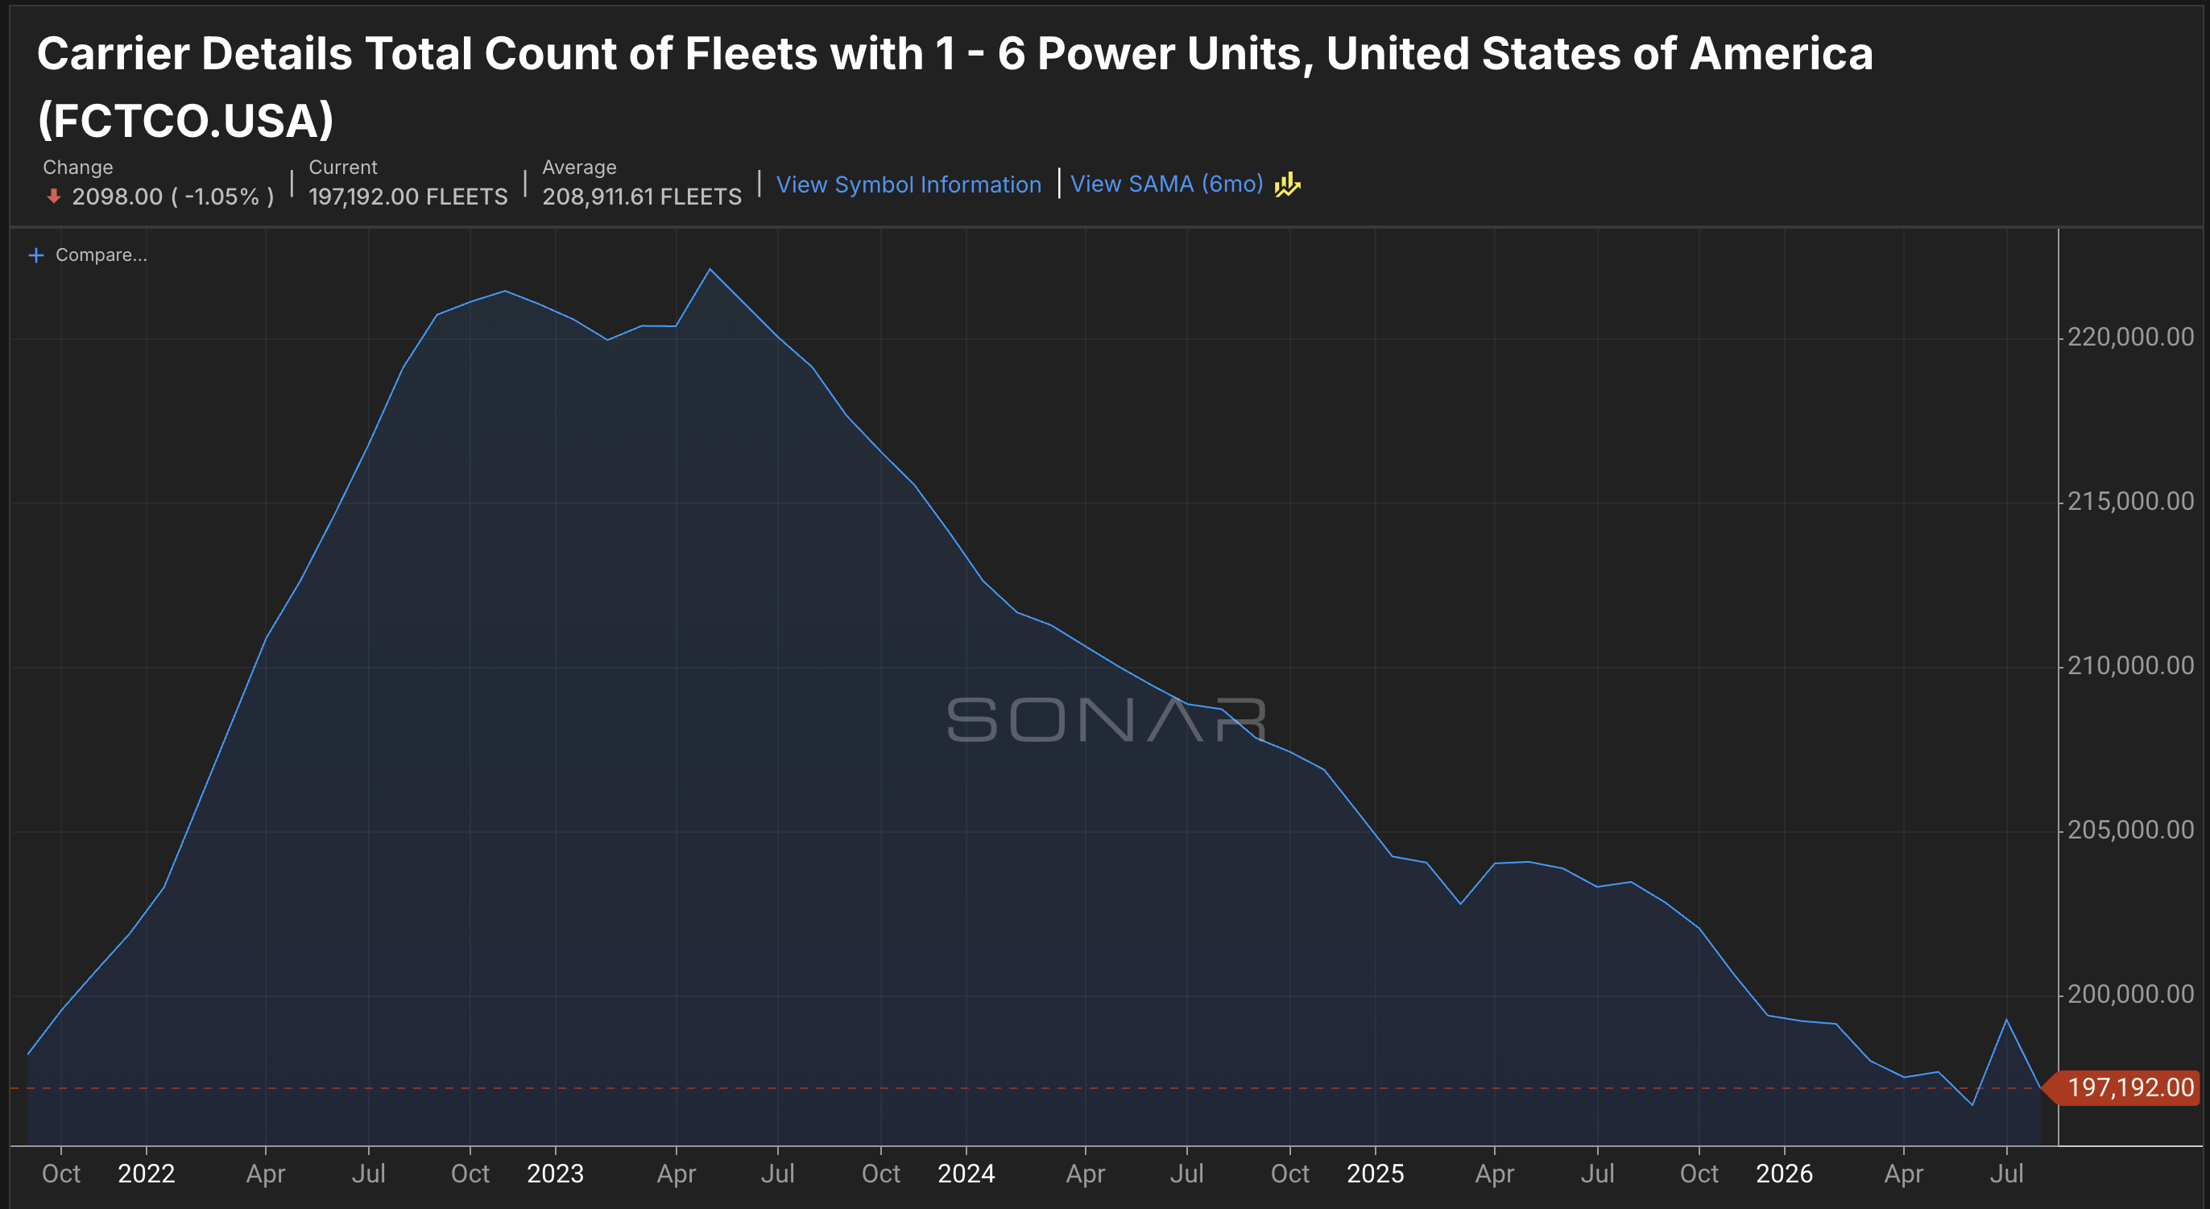
Task: Click the 200,000.00 price axis label
Action: pyautogui.click(x=2130, y=995)
